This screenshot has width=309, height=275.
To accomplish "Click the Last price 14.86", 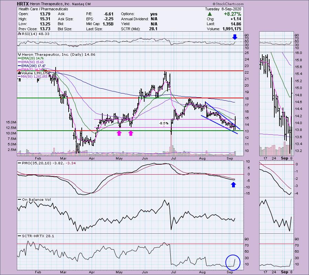I will [x=236, y=24].
